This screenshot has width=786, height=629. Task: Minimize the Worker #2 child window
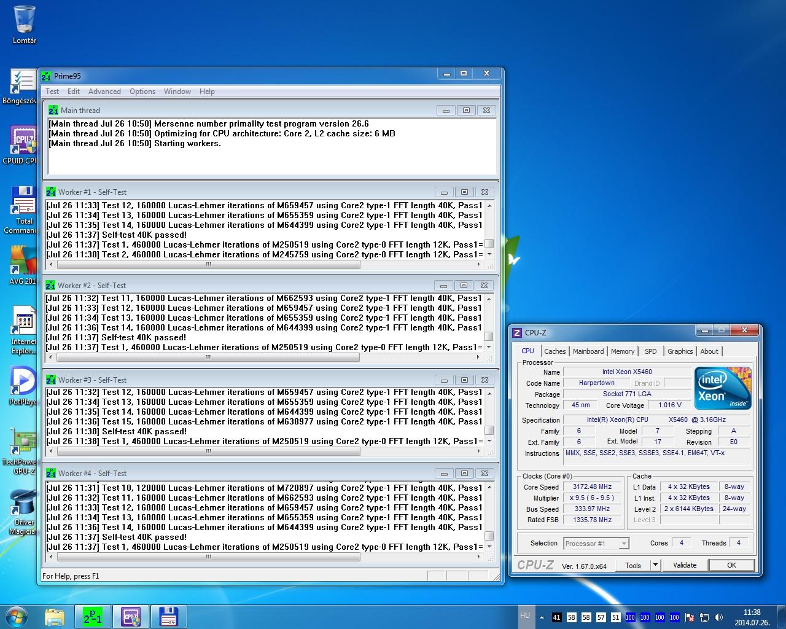(x=443, y=286)
